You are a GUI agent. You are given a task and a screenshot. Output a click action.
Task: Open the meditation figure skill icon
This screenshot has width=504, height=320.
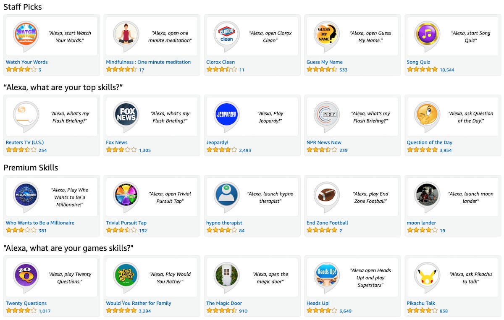point(126,36)
